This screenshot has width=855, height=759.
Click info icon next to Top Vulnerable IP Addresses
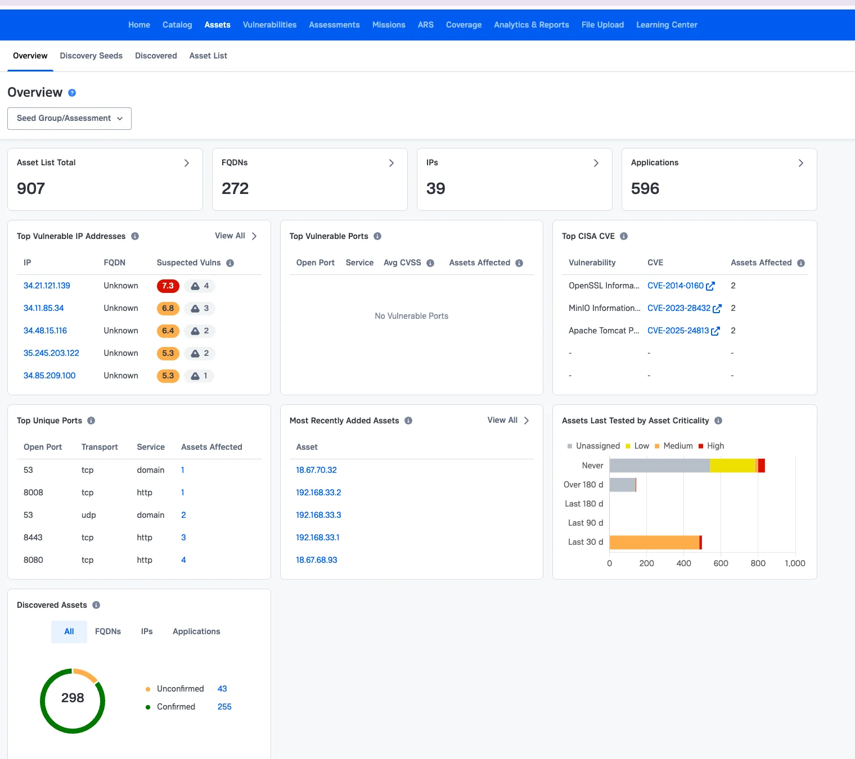pyautogui.click(x=135, y=236)
